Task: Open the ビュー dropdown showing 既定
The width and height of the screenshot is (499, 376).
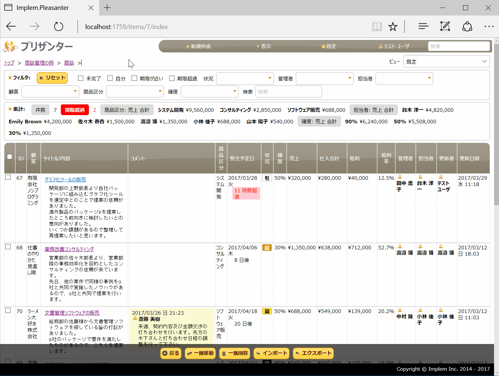Action: click(446, 62)
